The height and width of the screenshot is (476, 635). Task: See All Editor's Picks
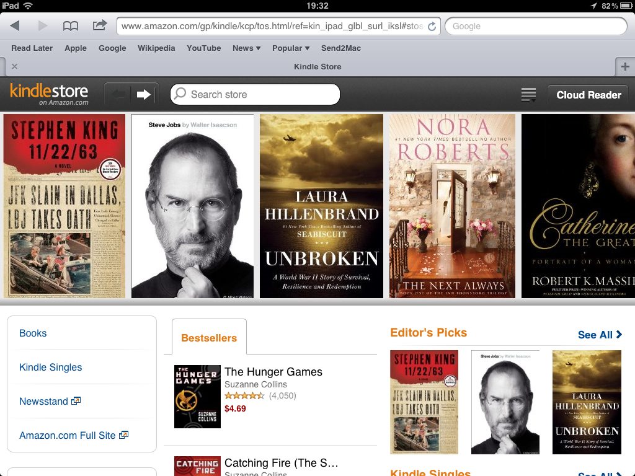pos(600,335)
